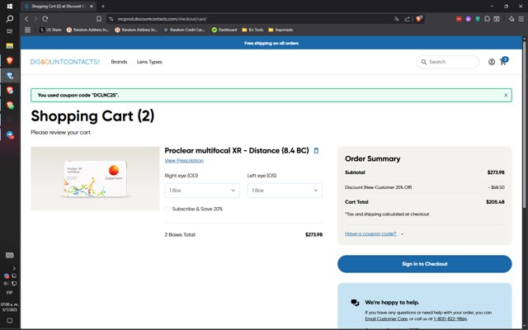Show hidden system tray icons
The height and width of the screenshot is (330, 528).
coord(14,268)
